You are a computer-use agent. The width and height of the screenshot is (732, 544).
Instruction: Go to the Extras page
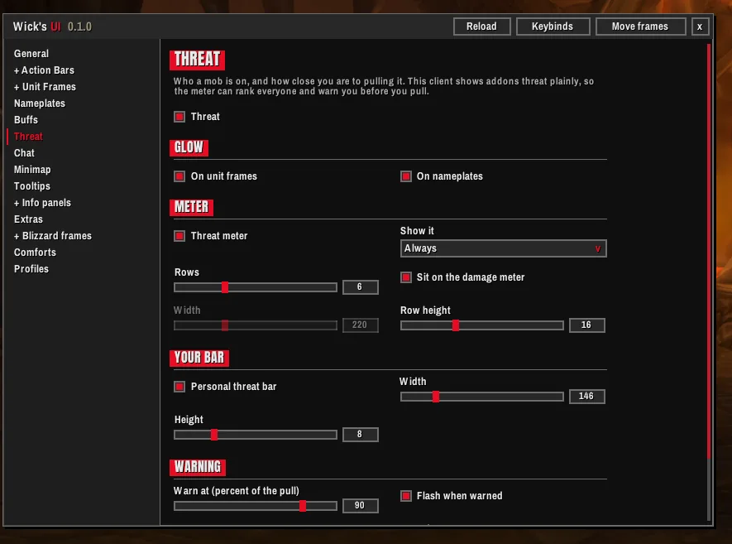pyautogui.click(x=28, y=219)
